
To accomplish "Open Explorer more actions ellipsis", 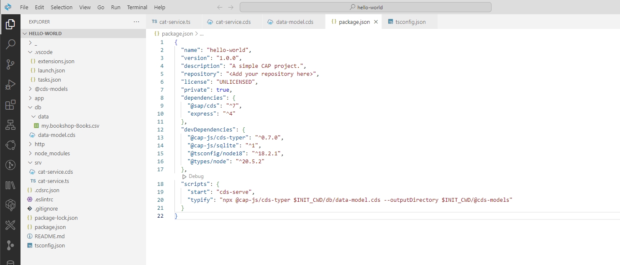I will coord(136,22).
